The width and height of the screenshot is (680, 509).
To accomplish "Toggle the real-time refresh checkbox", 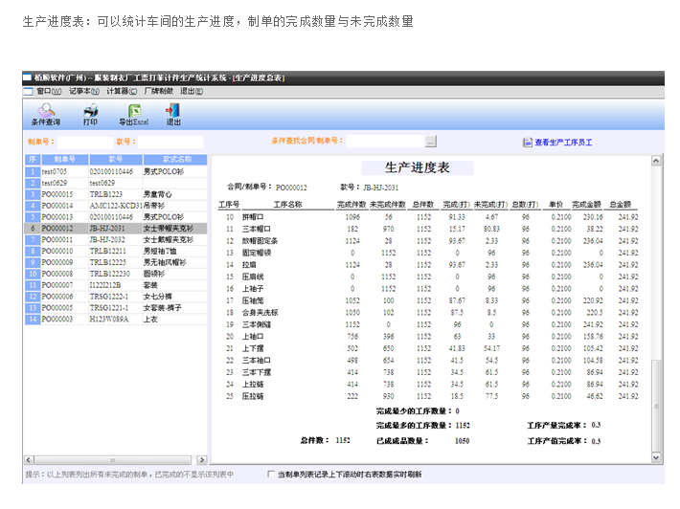I will (x=271, y=474).
